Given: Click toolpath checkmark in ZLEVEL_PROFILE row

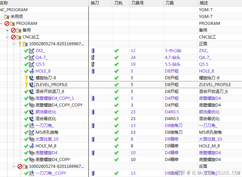Looking at the screenshot, I should 116,85.
